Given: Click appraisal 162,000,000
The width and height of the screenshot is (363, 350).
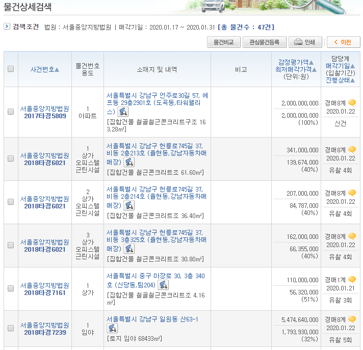Looking at the screenshot, I should [302, 237].
